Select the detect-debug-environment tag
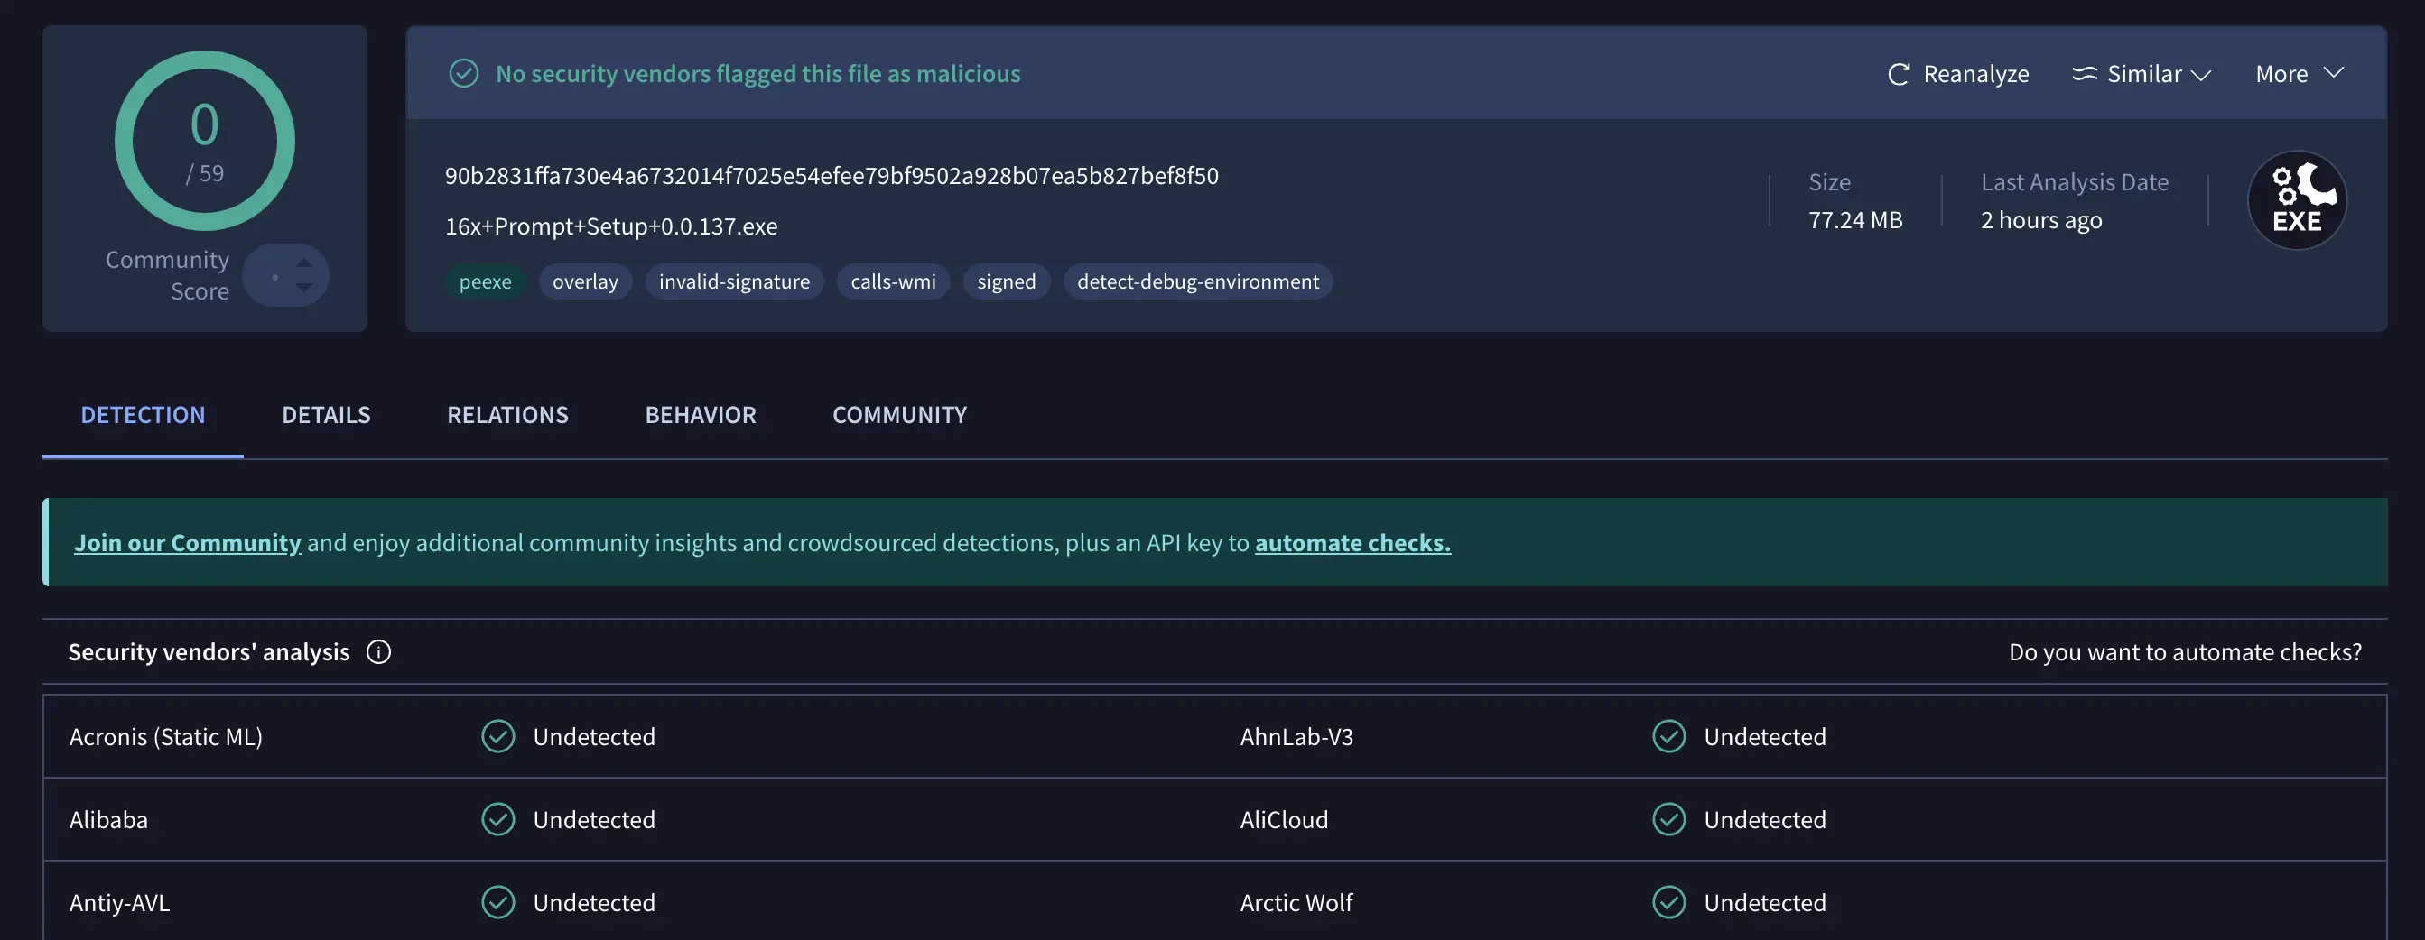Screen dimensions: 2425x940 tap(1198, 281)
